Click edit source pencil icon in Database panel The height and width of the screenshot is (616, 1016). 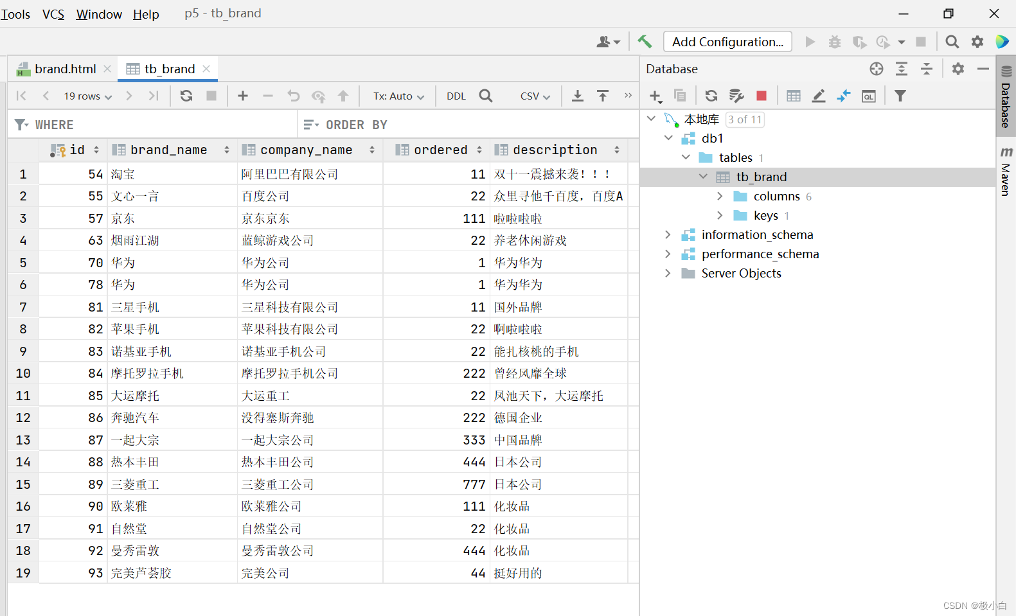[x=819, y=96]
